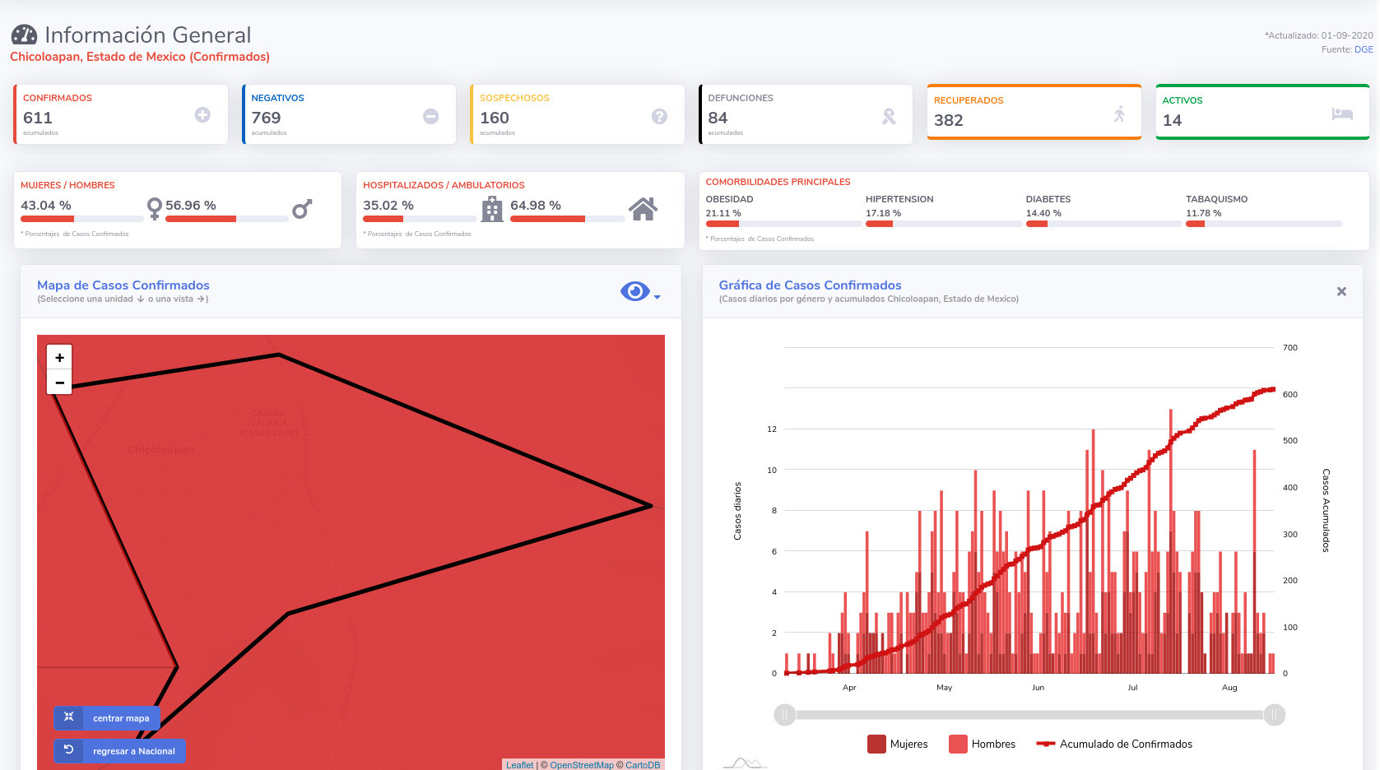Click the female gender symbol icon
This screenshot has width=1380, height=770.
point(154,209)
